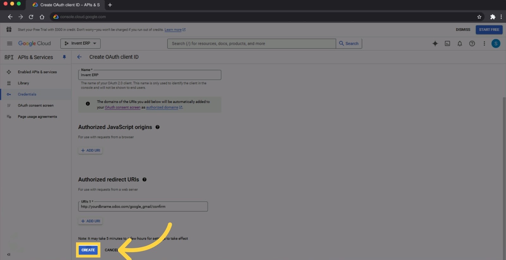Viewport: 506px width, 260px height.
Task: Add URI under redirect URIs
Action: pos(90,221)
